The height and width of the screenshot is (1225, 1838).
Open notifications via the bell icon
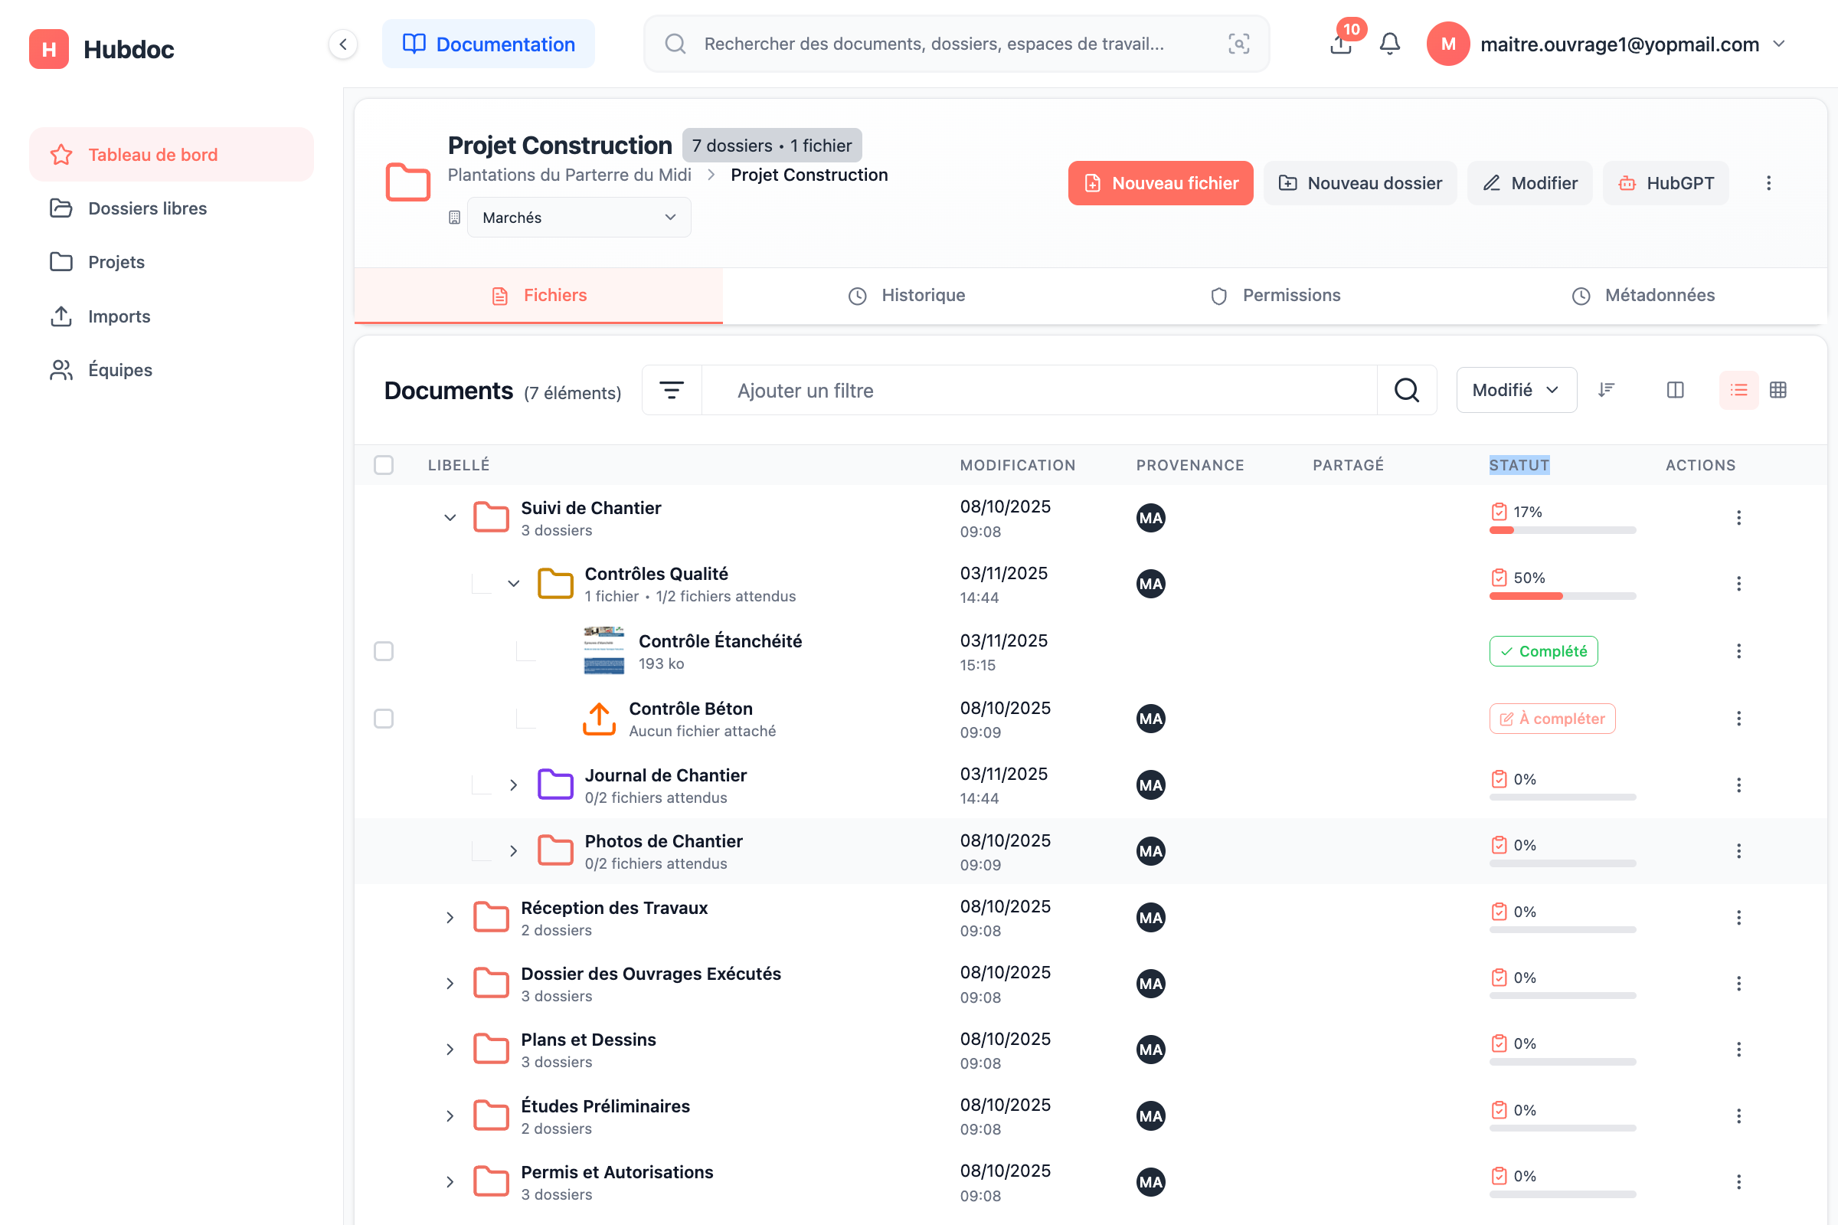pos(1389,44)
